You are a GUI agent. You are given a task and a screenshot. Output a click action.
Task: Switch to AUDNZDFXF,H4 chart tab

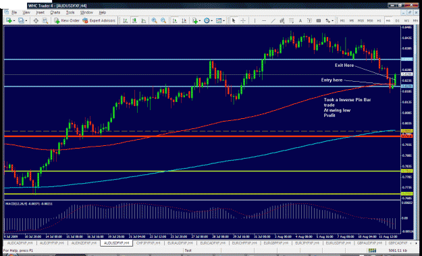[84, 242]
